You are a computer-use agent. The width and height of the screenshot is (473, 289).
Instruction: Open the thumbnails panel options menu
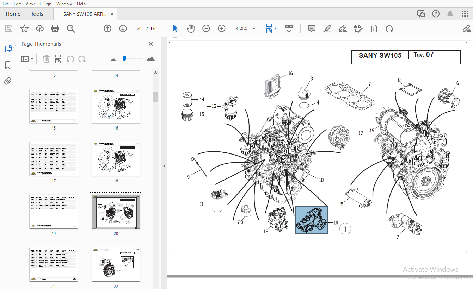point(27,59)
